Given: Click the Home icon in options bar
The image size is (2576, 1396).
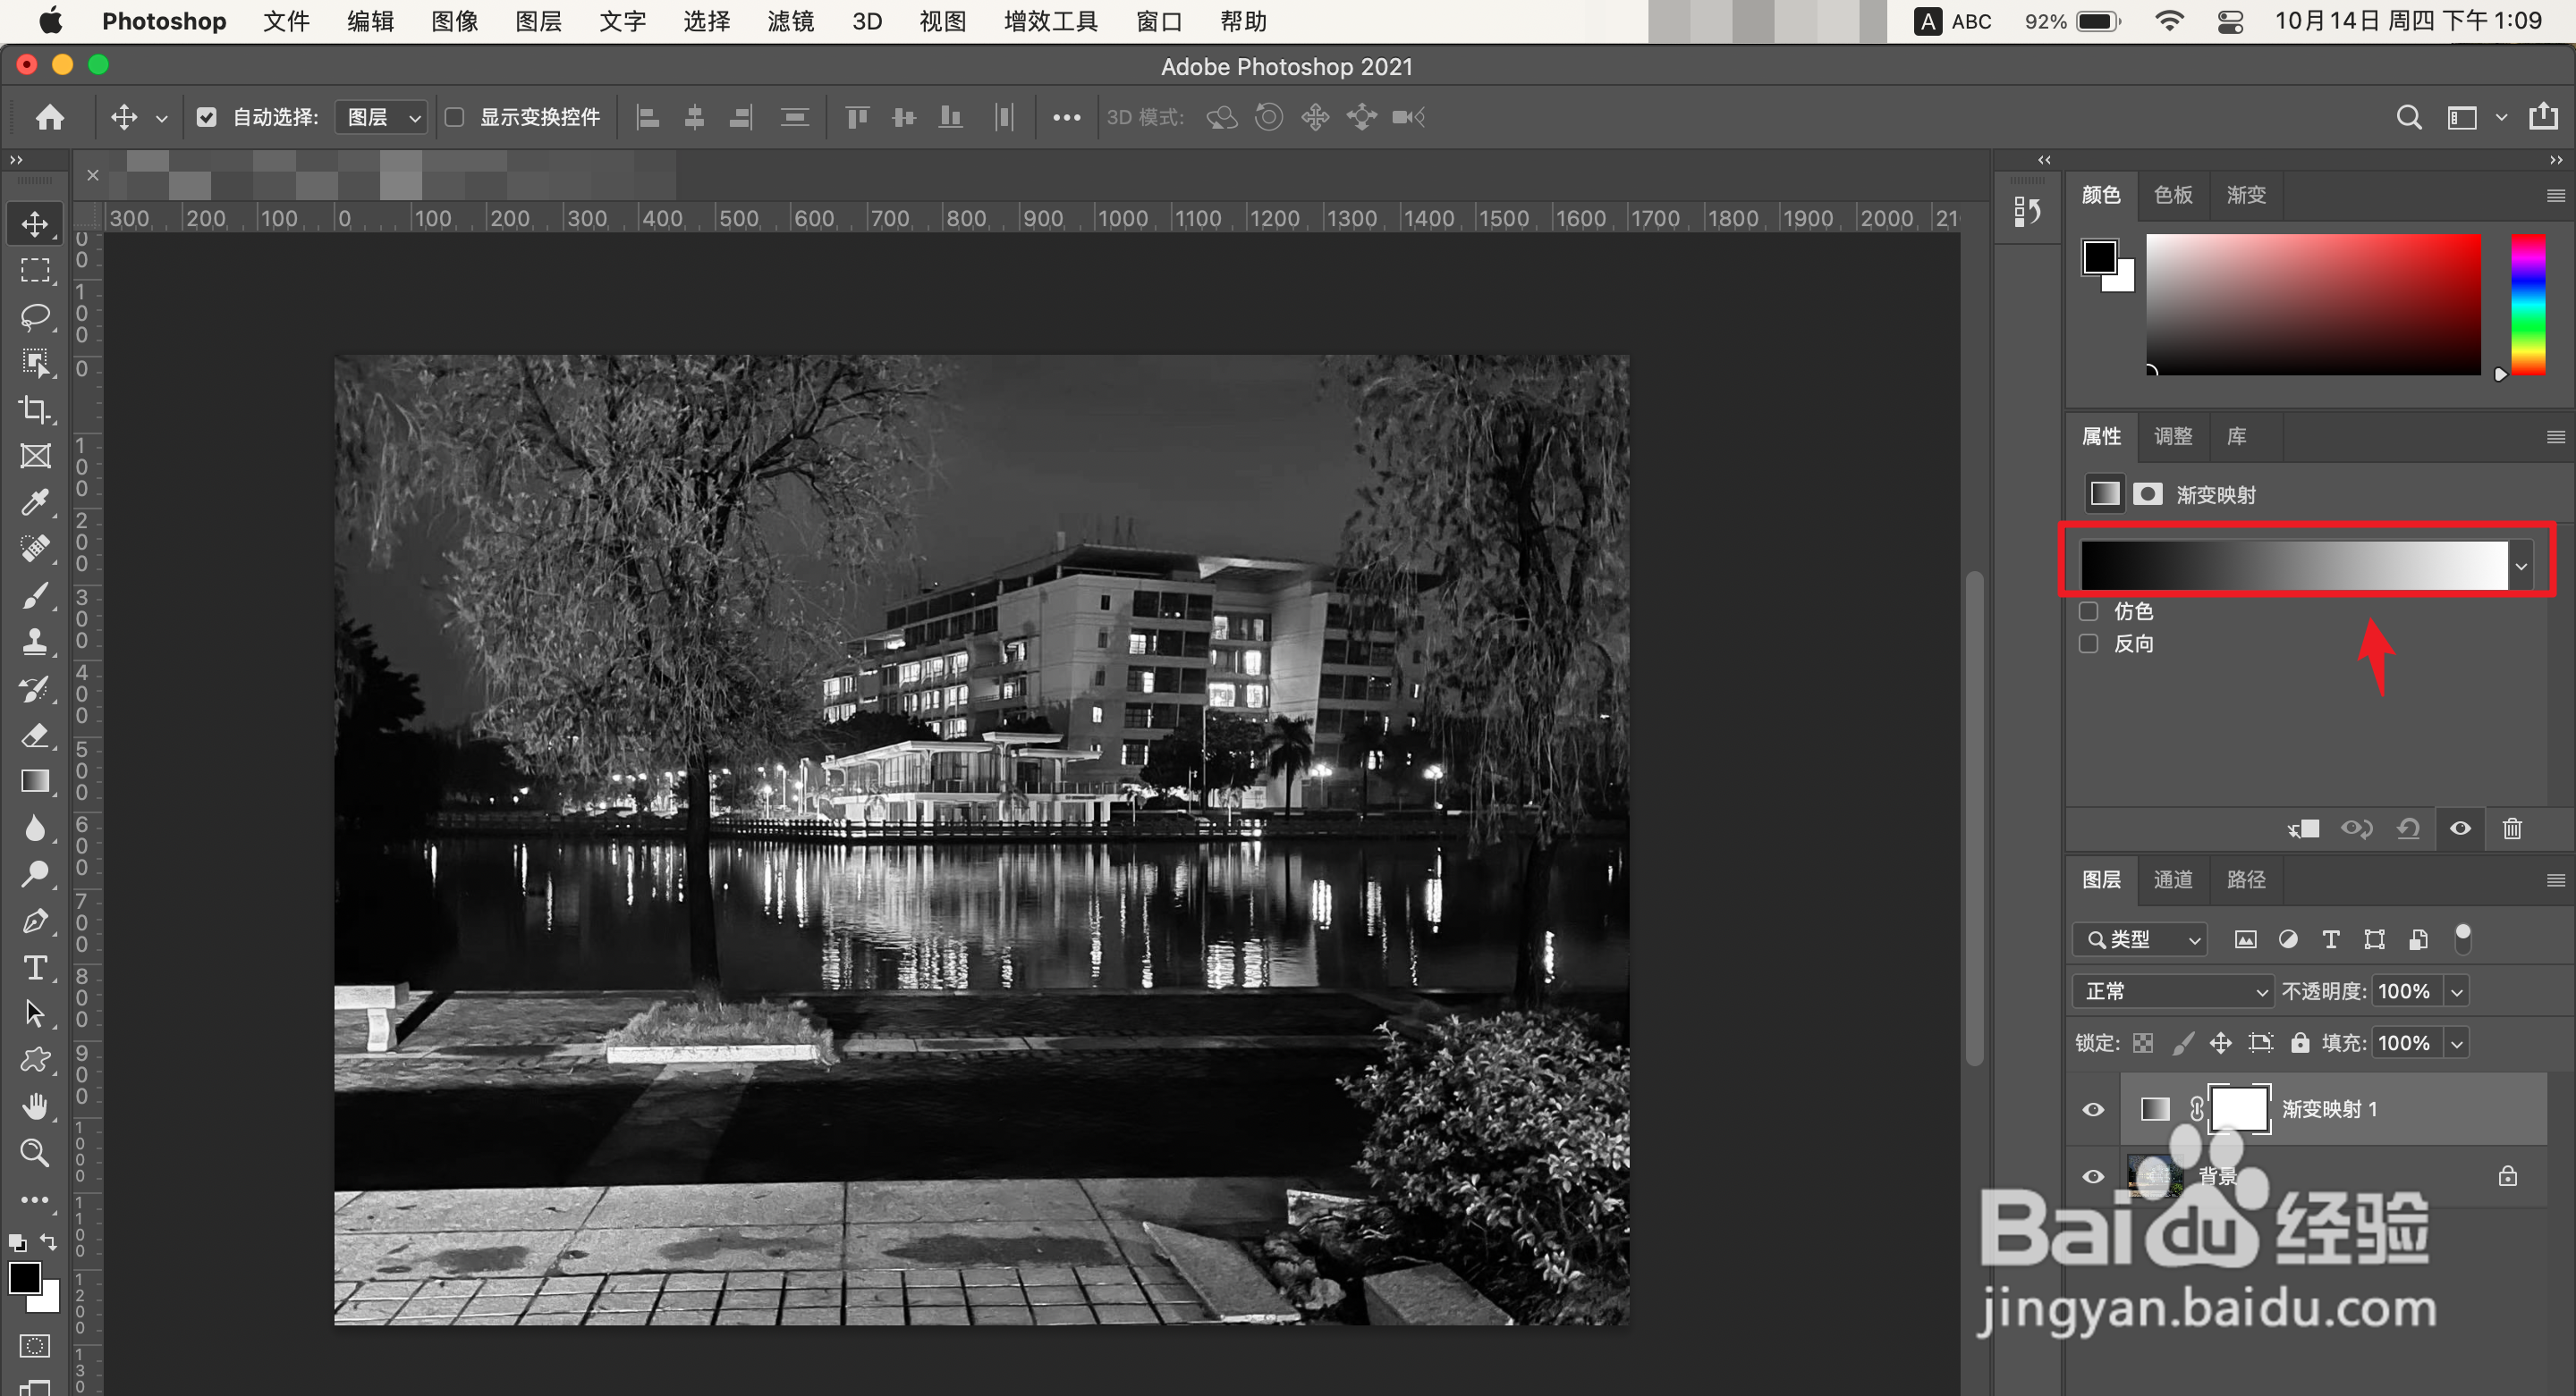Looking at the screenshot, I should tap(50, 118).
